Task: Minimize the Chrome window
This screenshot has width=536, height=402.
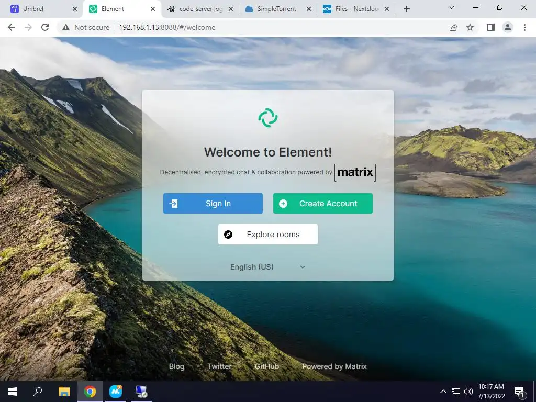Action: (x=475, y=7)
